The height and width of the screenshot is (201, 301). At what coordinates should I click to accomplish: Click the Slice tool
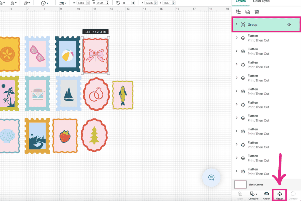tap(240, 195)
